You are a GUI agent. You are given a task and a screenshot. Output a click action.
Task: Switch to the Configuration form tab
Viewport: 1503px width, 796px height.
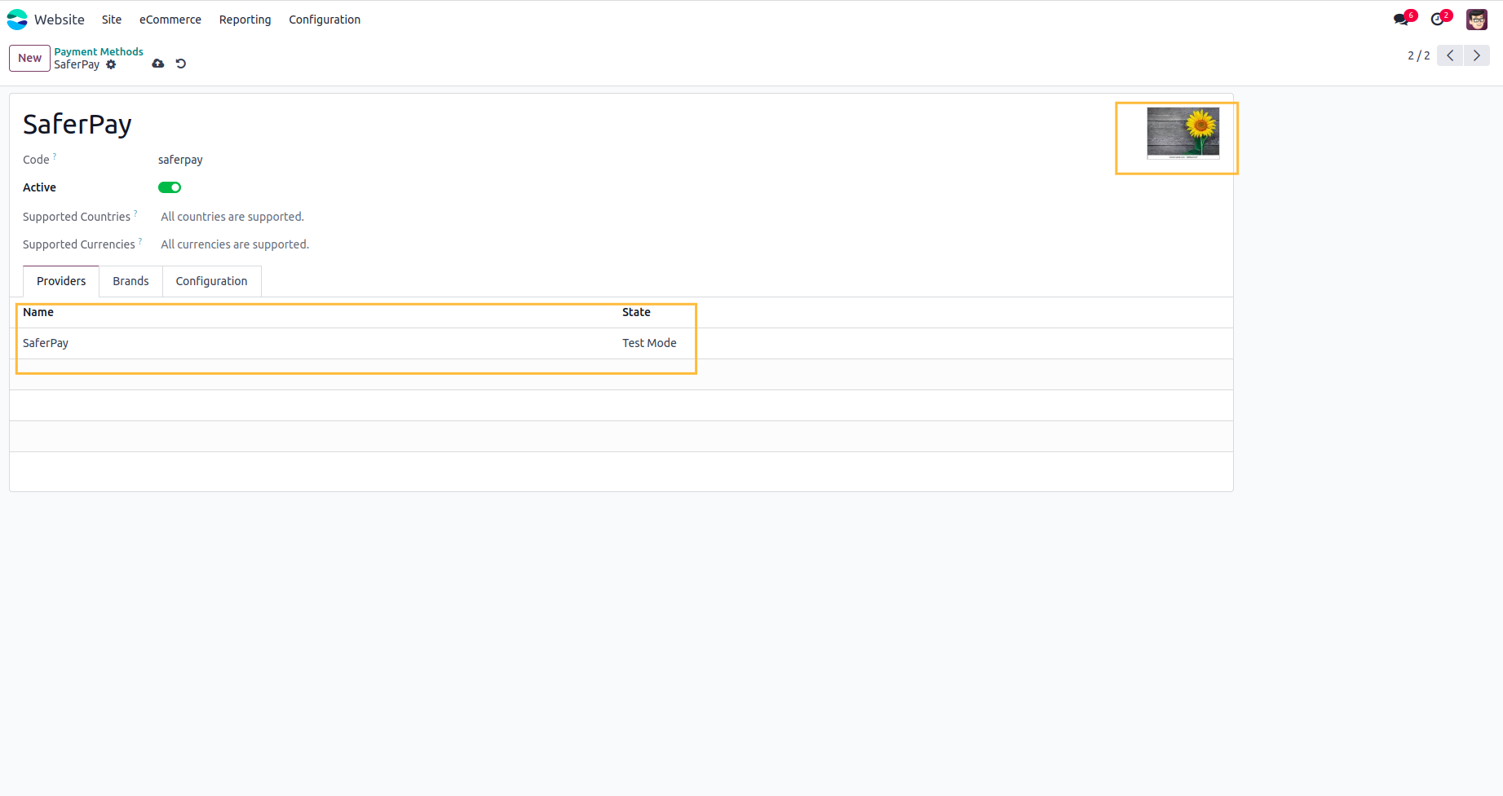211,281
